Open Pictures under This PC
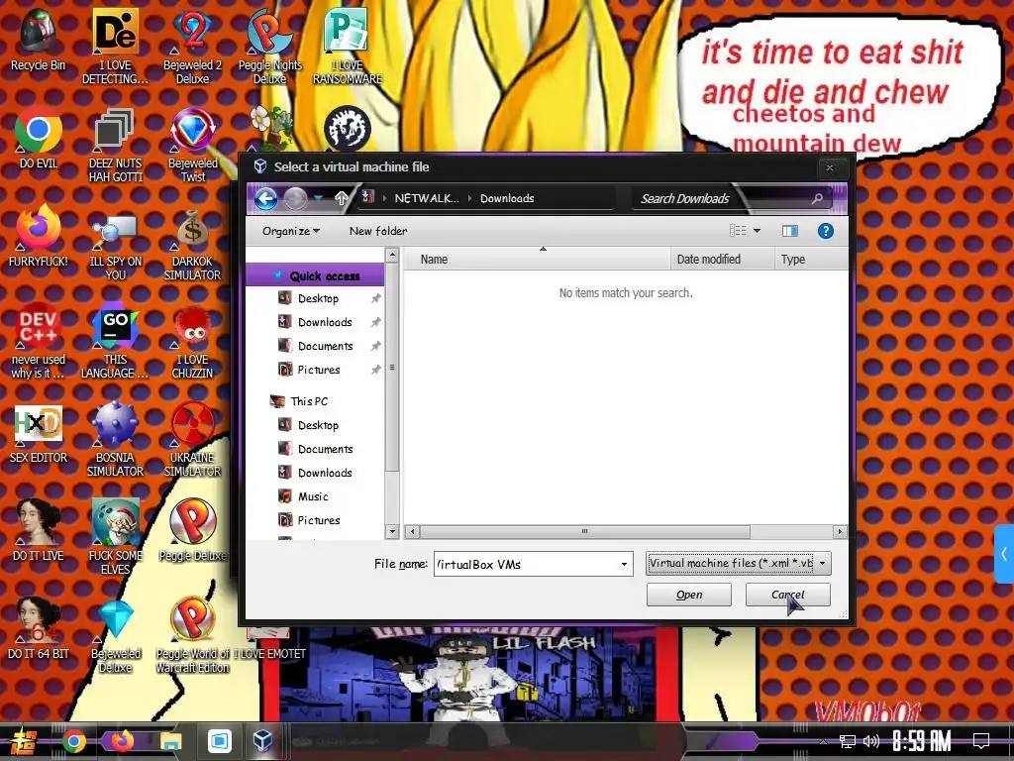 tap(319, 520)
